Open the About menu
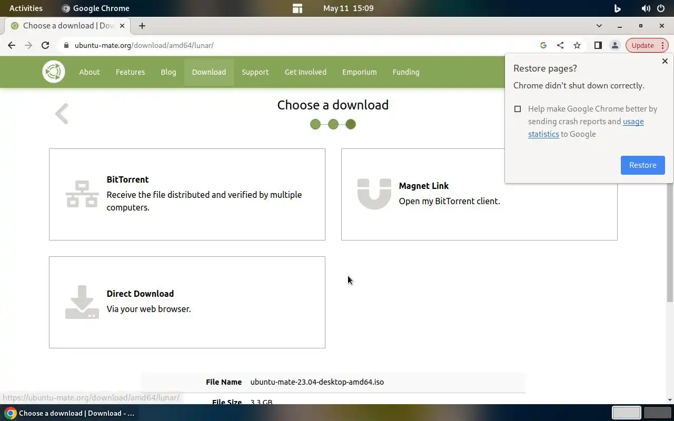 [90, 72]
